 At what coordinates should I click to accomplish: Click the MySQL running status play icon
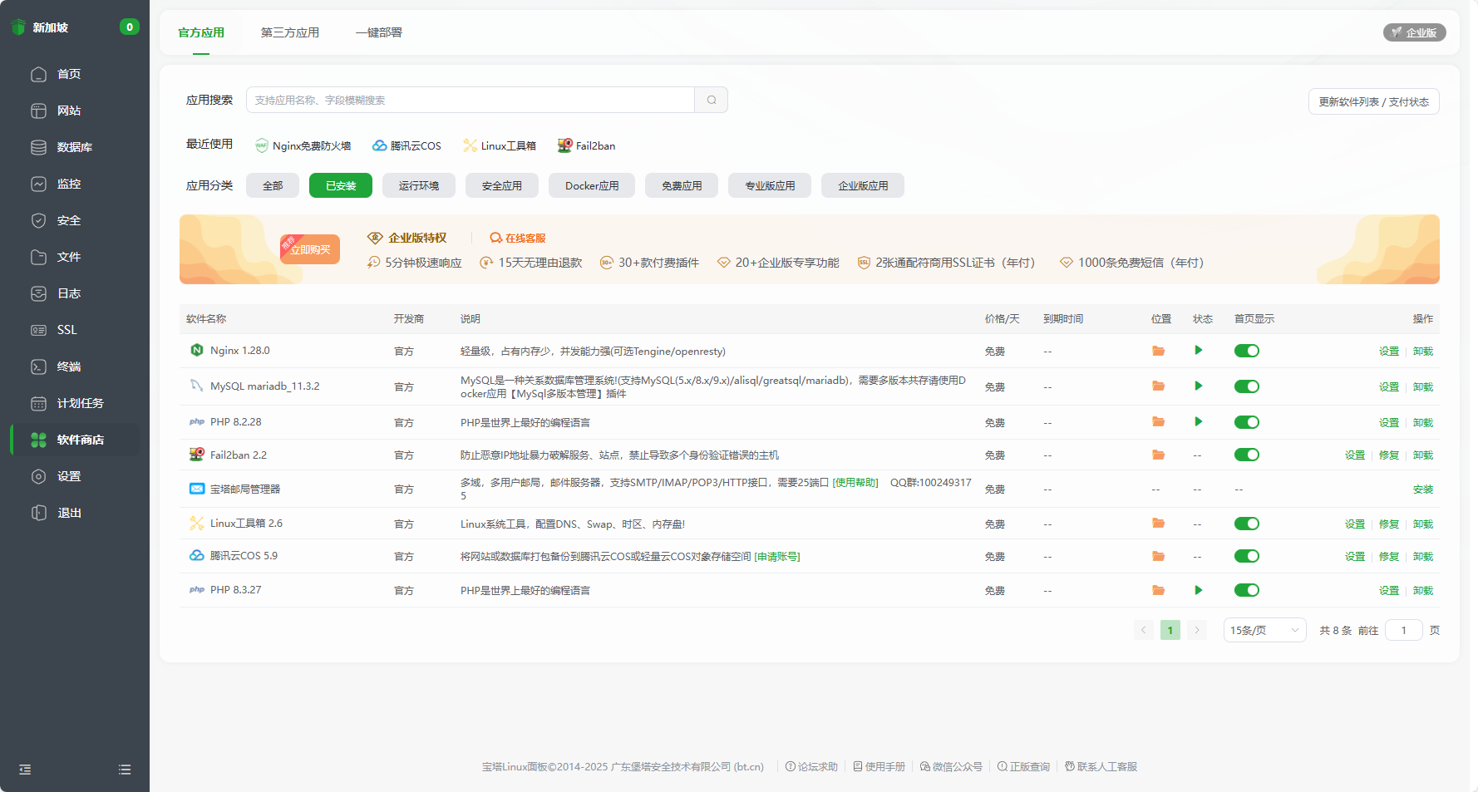[1198, 386]
